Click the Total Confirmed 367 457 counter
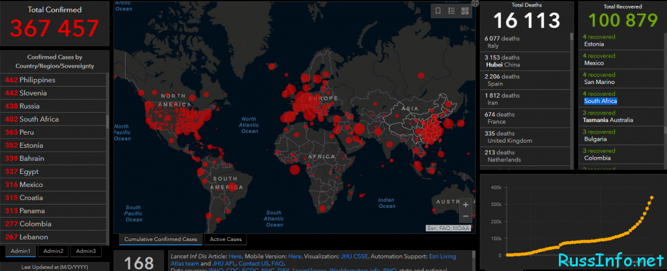Image resolution: width=667 pixels, height=271 pixels. pyautogui.click(x=55, y=28)
